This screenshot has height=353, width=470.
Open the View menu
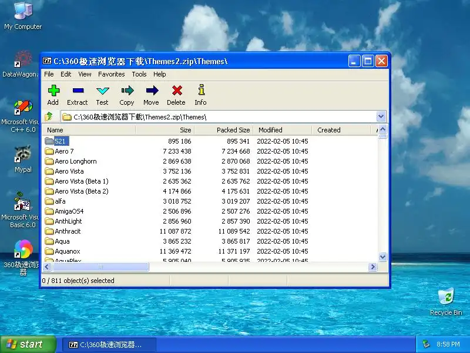click(x=85, y=74)
